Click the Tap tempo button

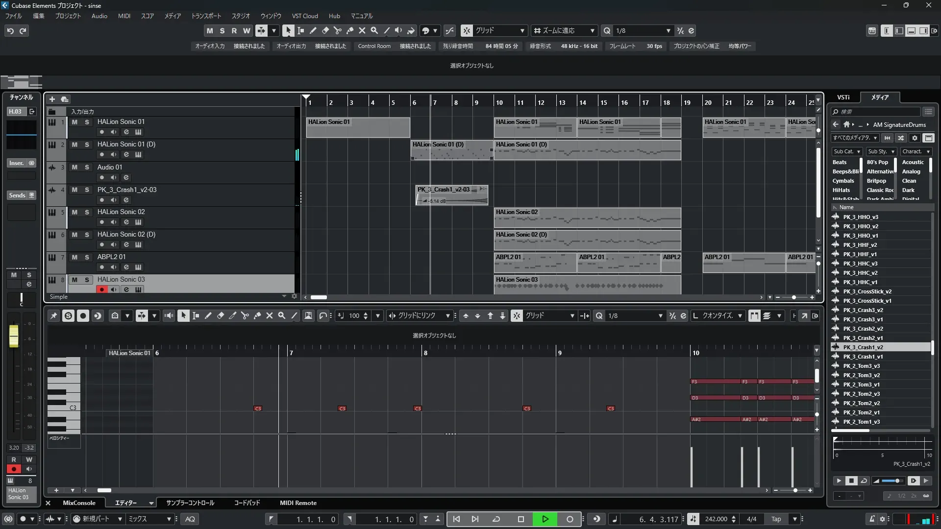776,519
